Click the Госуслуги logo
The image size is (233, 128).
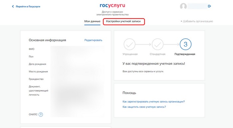113,6
